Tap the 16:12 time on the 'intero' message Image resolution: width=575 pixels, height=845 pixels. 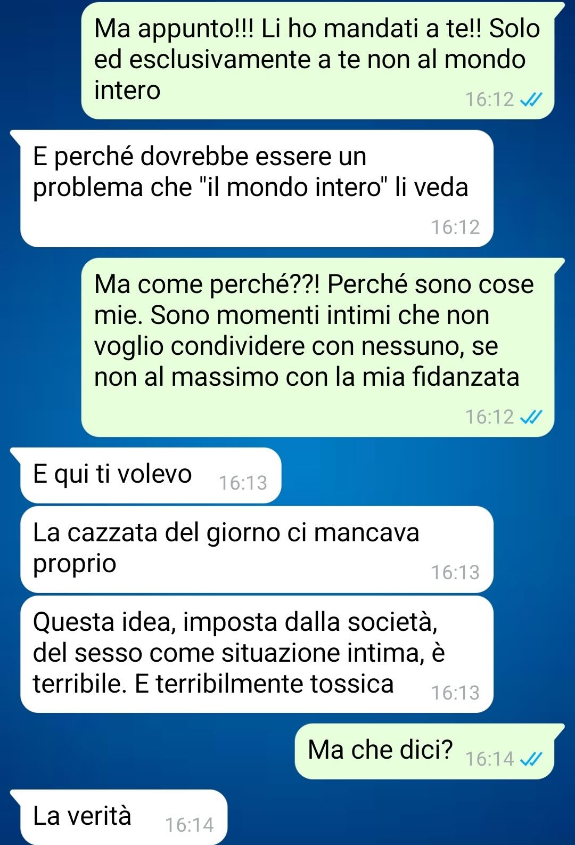click(x=490, y=100)
